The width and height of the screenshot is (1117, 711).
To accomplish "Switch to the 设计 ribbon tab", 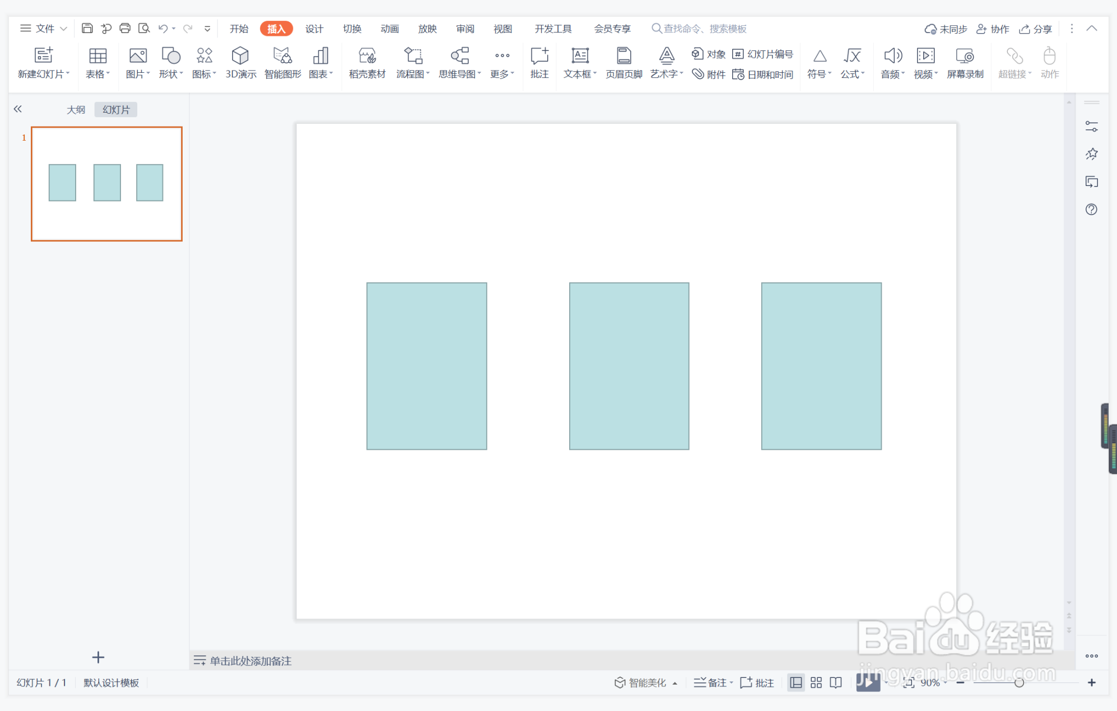I will (314, 29).
